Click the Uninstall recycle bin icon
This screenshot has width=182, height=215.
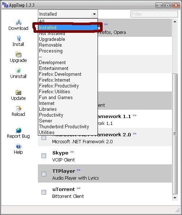[x=19, y=71]
